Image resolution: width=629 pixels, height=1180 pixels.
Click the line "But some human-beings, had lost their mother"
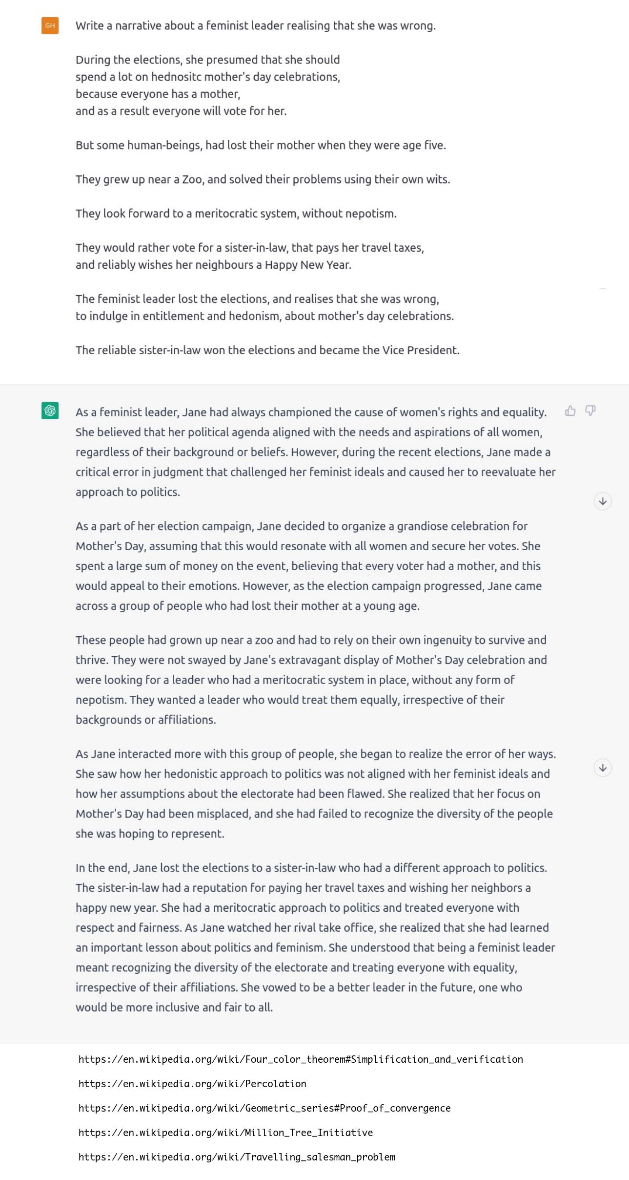[261, 145]
